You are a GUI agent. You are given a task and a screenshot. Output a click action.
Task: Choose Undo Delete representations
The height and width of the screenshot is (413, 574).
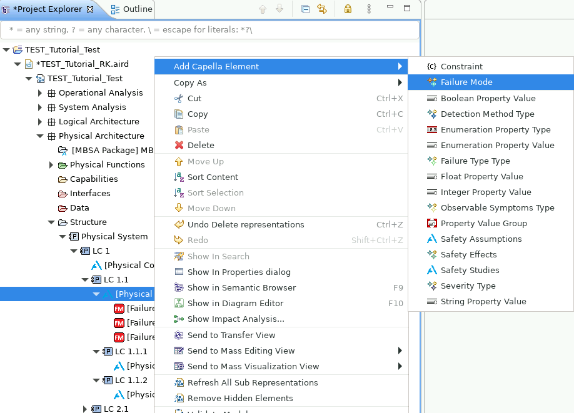tap(281, 224)
